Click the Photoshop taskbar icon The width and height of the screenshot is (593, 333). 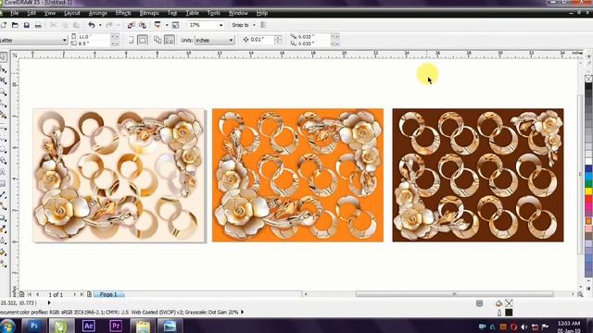[34, 326]
